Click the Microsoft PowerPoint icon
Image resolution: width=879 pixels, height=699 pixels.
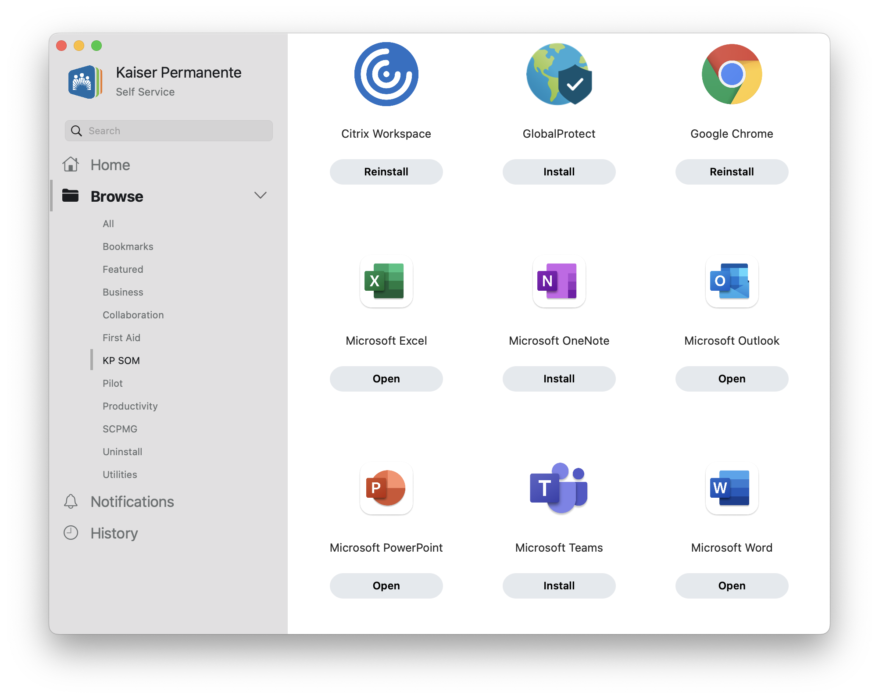[386, 488]
